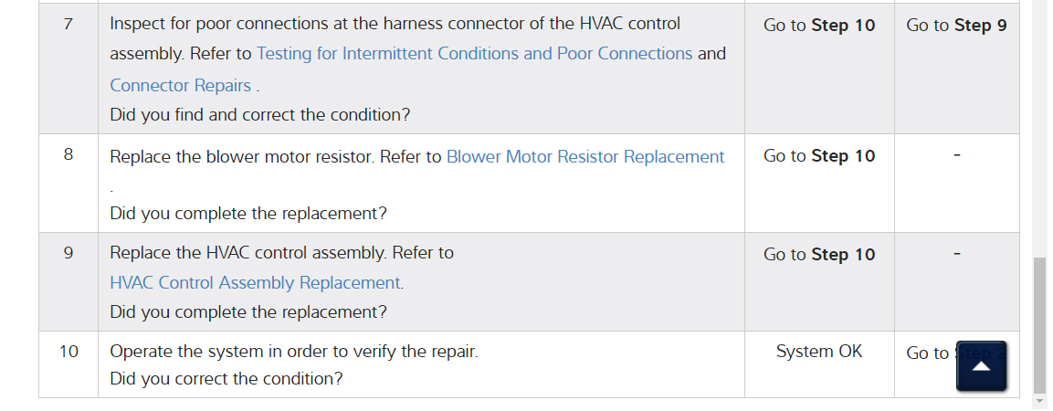Image resolution: width=1053 pixels, height=411 pixels.
Task: Click "Go to Step 9" in step 7 row
Action: [956, 26]
